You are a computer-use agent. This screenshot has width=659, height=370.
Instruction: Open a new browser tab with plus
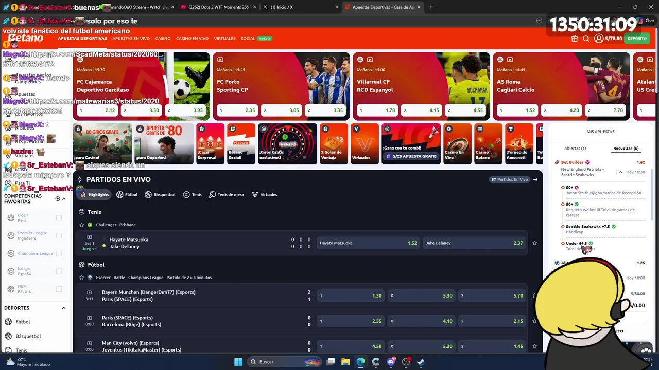coord(431,7)
